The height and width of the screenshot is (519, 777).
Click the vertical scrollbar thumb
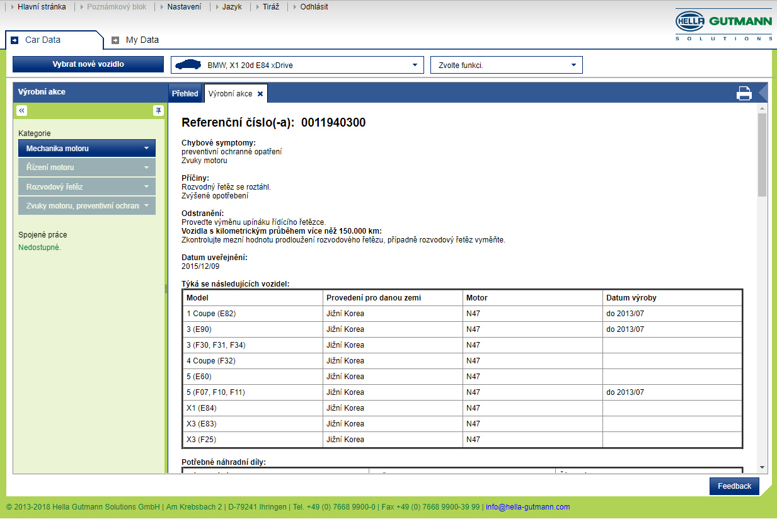coord(762,154)
